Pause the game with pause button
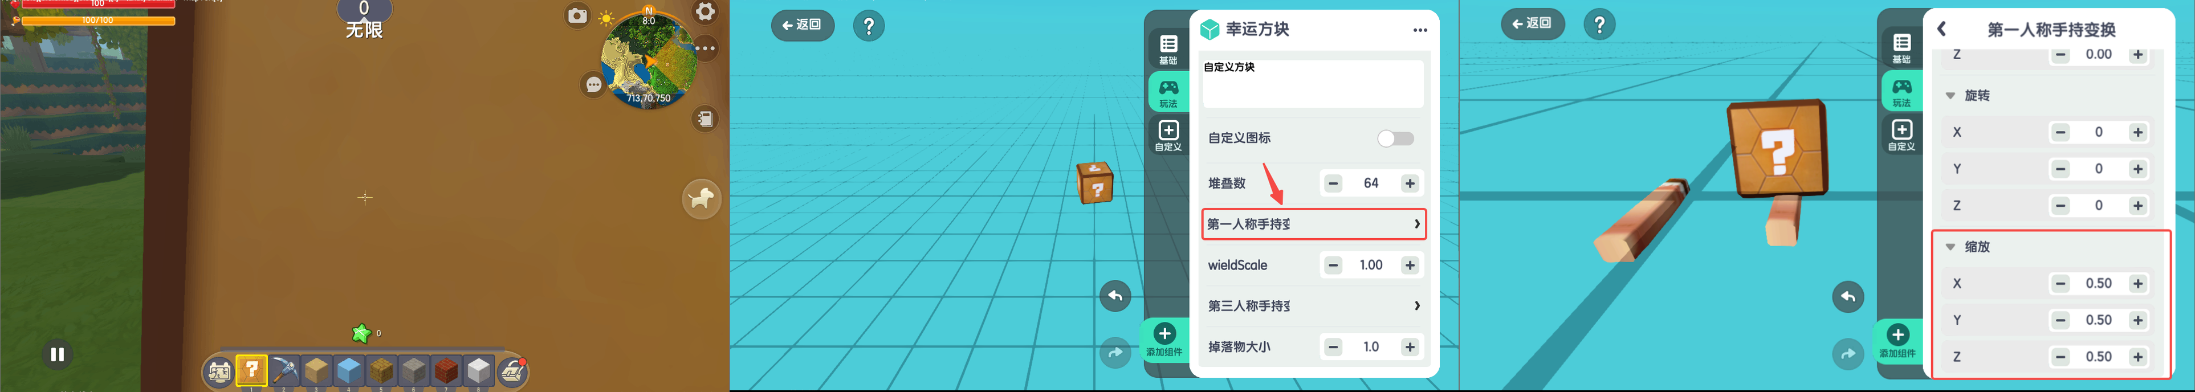 click(57, 354)
